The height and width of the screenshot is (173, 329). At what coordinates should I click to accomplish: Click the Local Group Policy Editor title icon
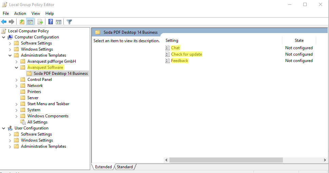4,5
